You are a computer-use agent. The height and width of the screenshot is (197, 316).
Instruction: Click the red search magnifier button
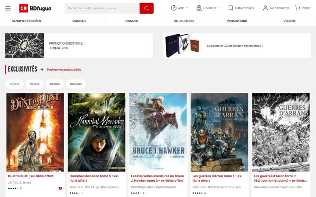[x=147, y=8]
